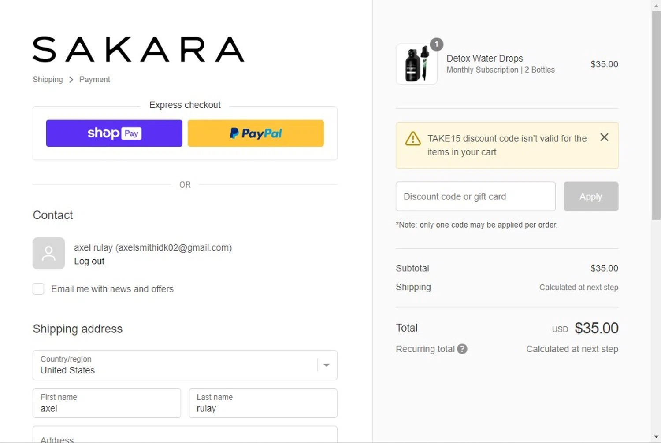Click the warning triangle icon in discount alert
Image resolution: width=661 pixels, height=443 pixels.
(413, 138)
